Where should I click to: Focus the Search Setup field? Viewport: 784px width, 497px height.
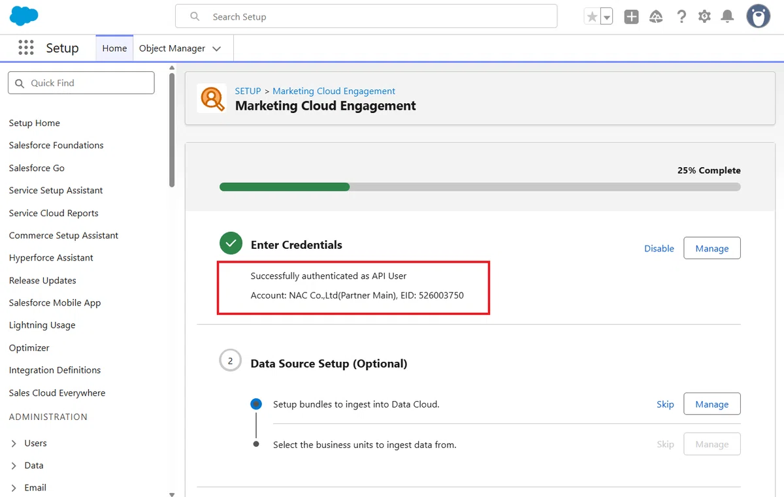pyautogui.click(x=366, y=16)
